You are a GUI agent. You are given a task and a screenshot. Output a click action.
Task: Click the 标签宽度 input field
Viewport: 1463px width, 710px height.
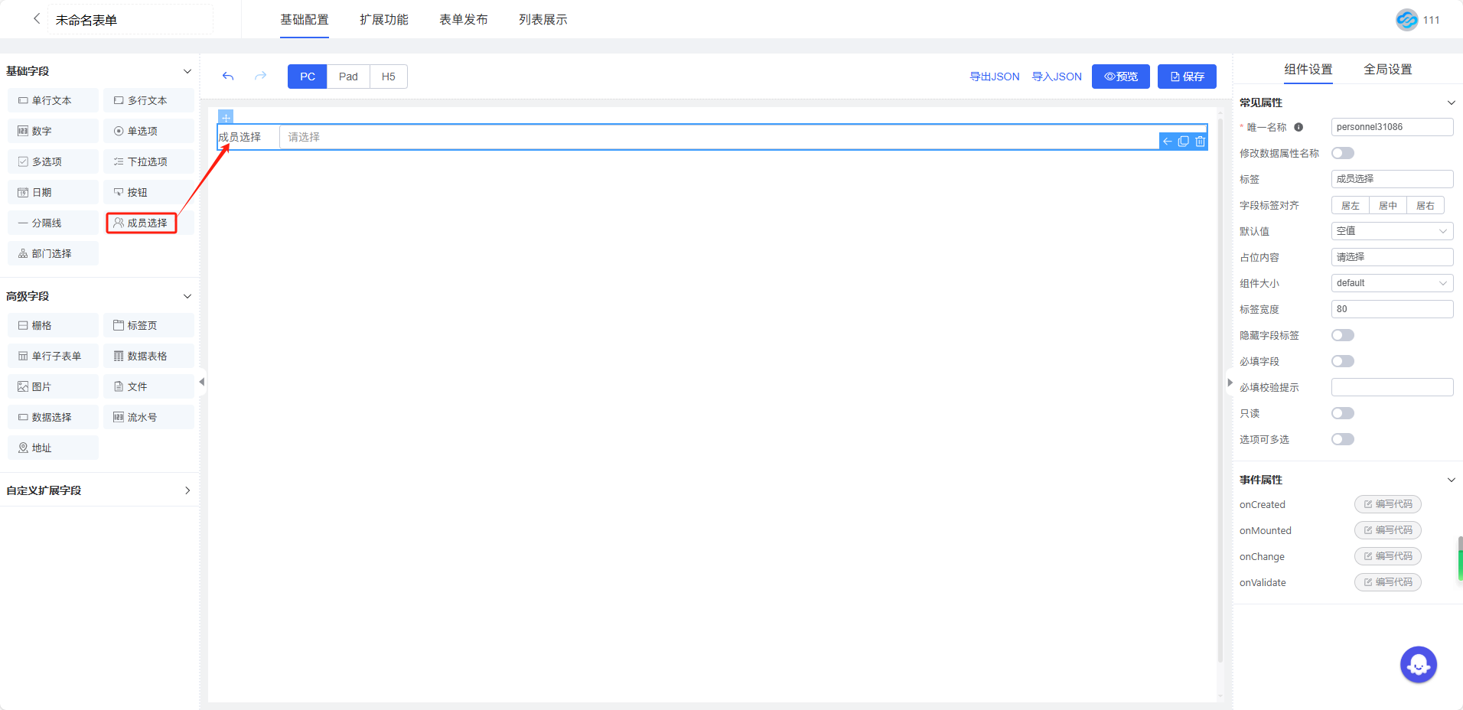tap(1391, 309)
